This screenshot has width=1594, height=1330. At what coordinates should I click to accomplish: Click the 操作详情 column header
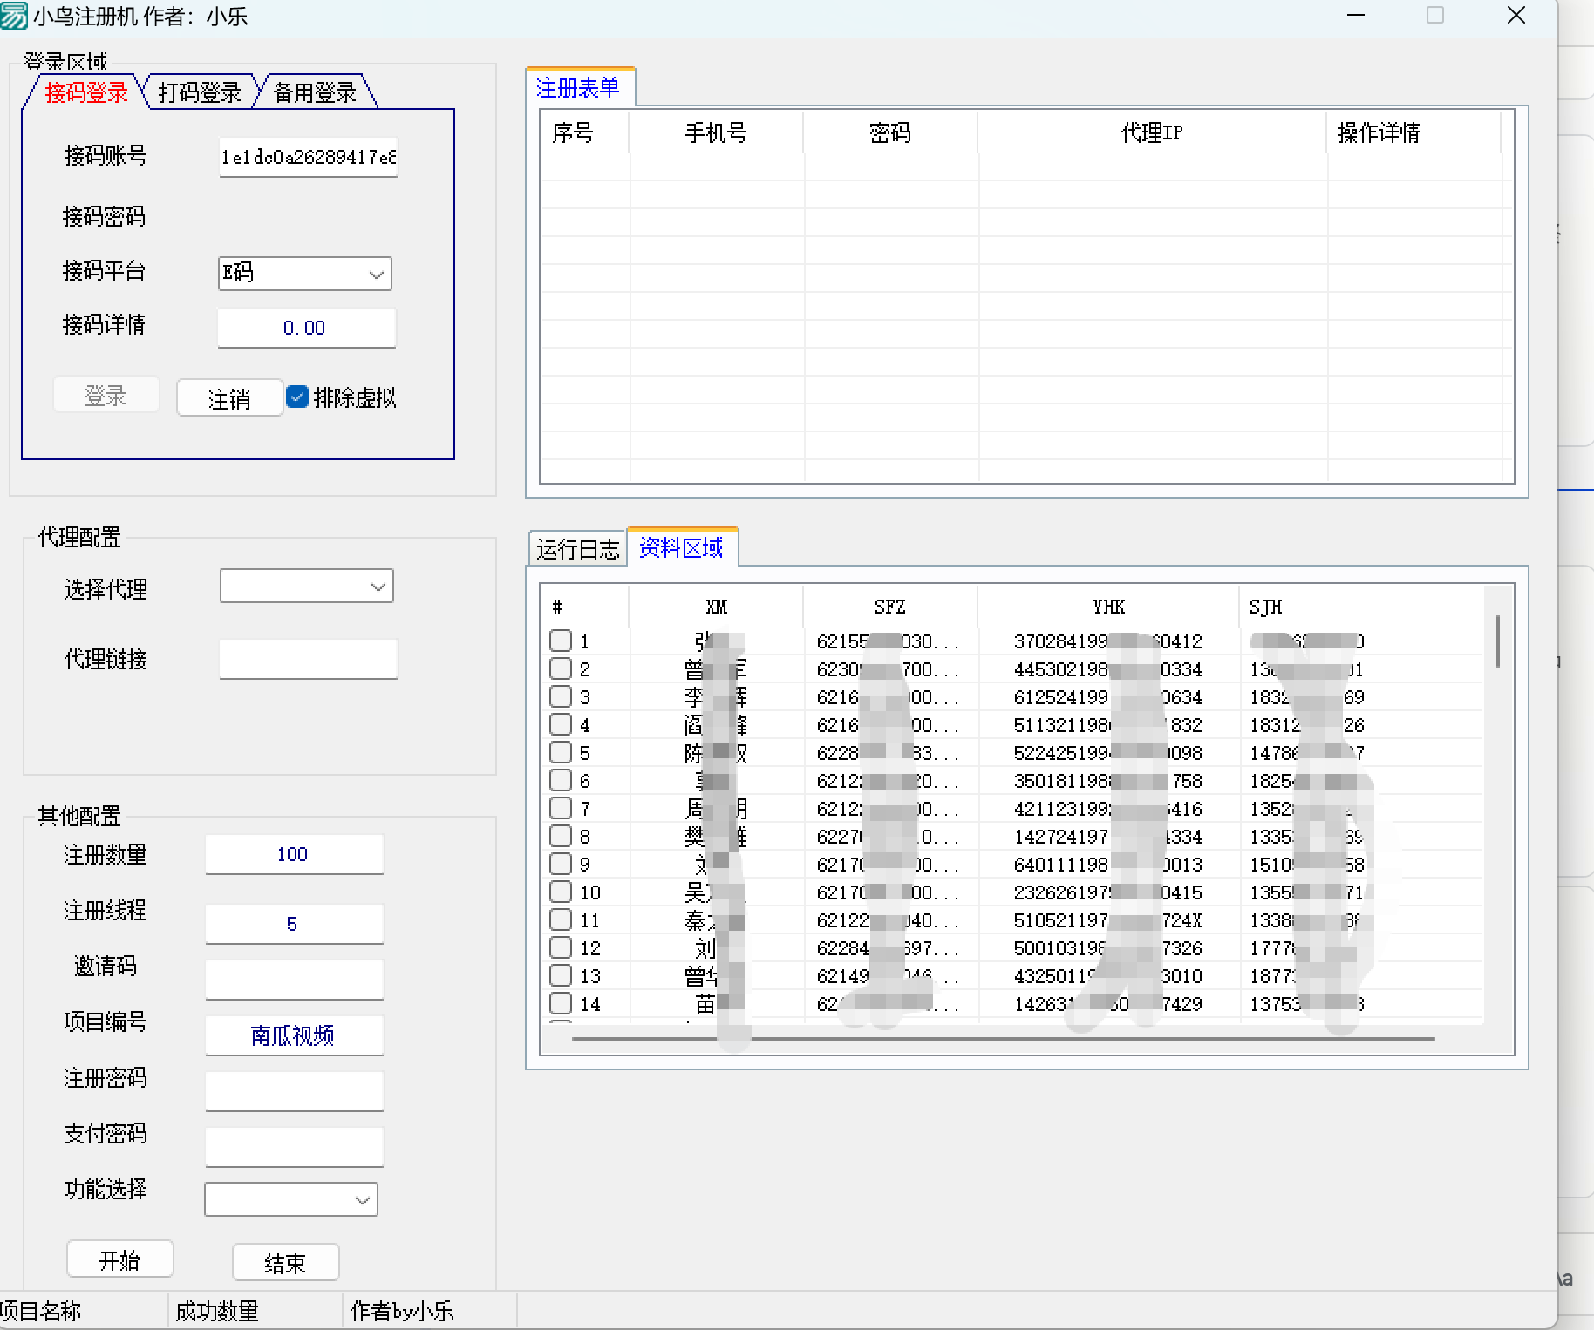click(x=1413, y=133)
